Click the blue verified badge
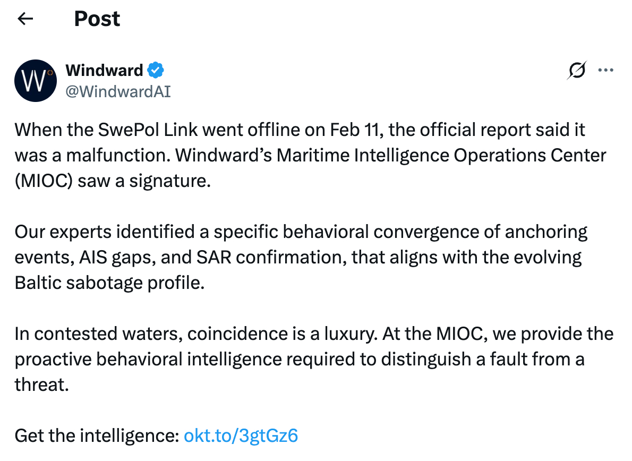Viewport: 632px width, 461px height. [156, 70]
